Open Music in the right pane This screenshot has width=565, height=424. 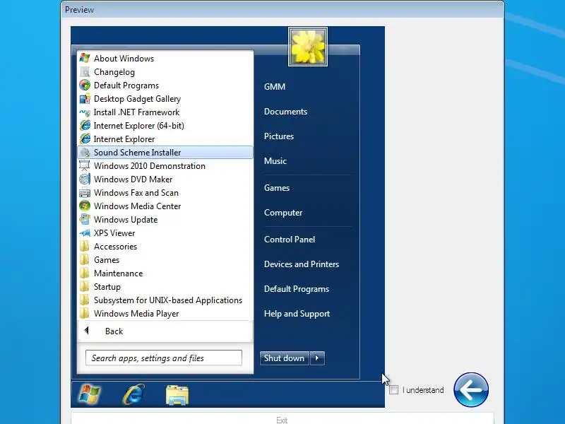(x=275, y=161)
